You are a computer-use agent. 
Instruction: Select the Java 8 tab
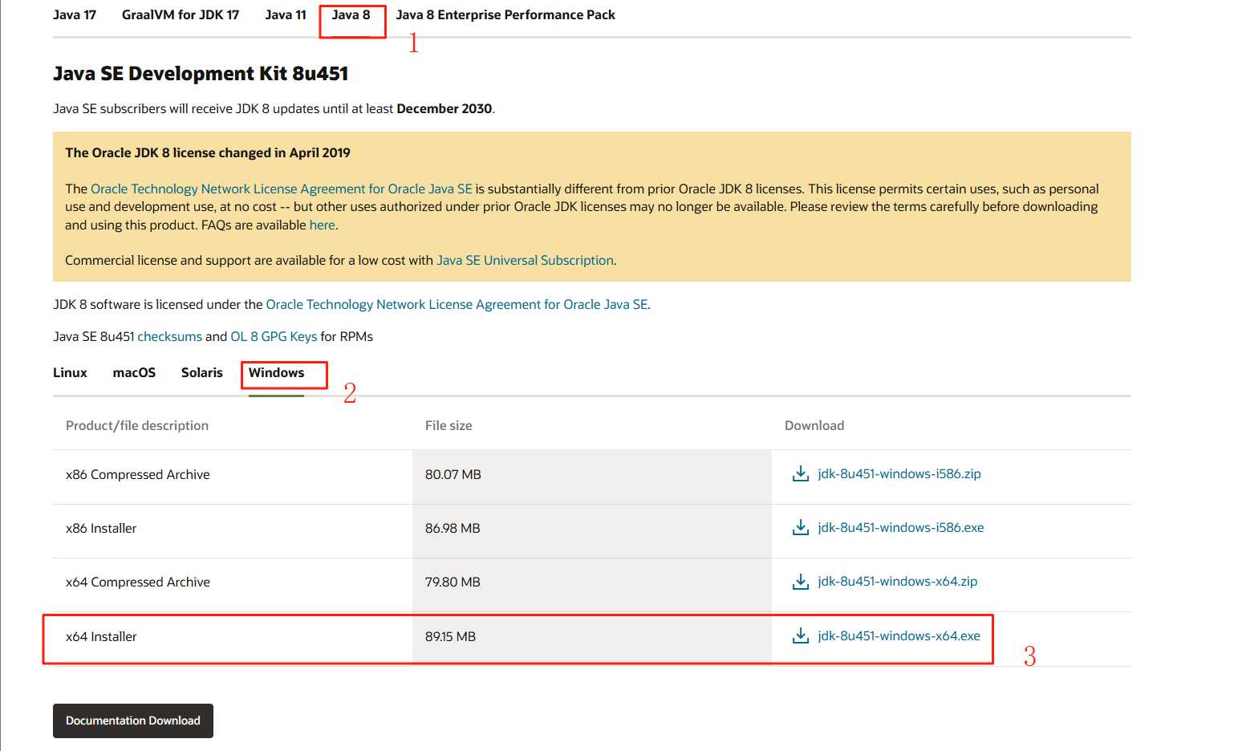click(x=351, y=15)
